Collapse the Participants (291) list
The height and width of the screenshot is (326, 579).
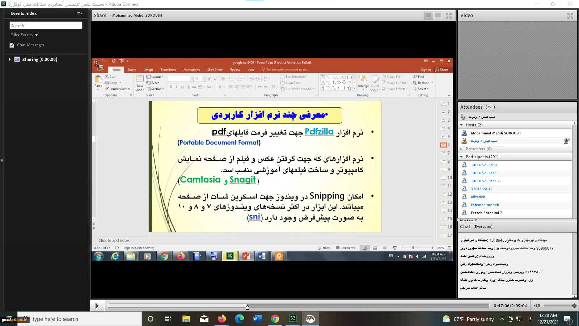coord(461,157)
